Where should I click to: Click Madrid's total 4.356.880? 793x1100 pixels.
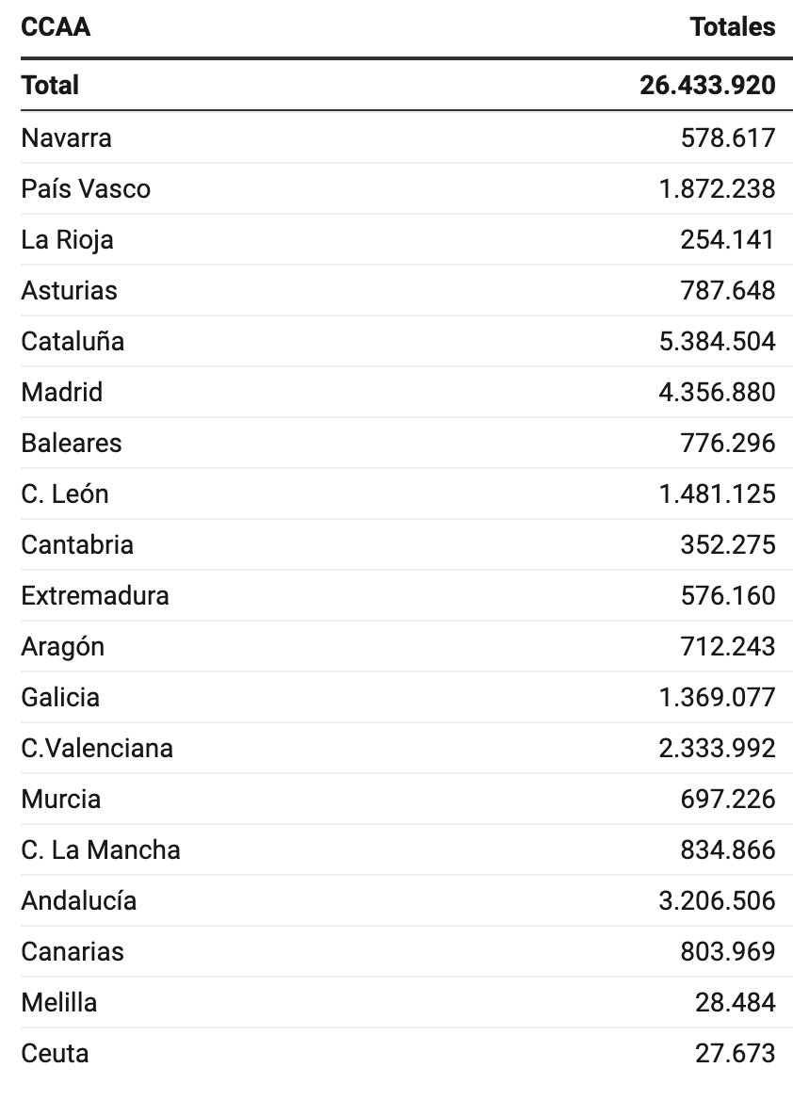717,392
